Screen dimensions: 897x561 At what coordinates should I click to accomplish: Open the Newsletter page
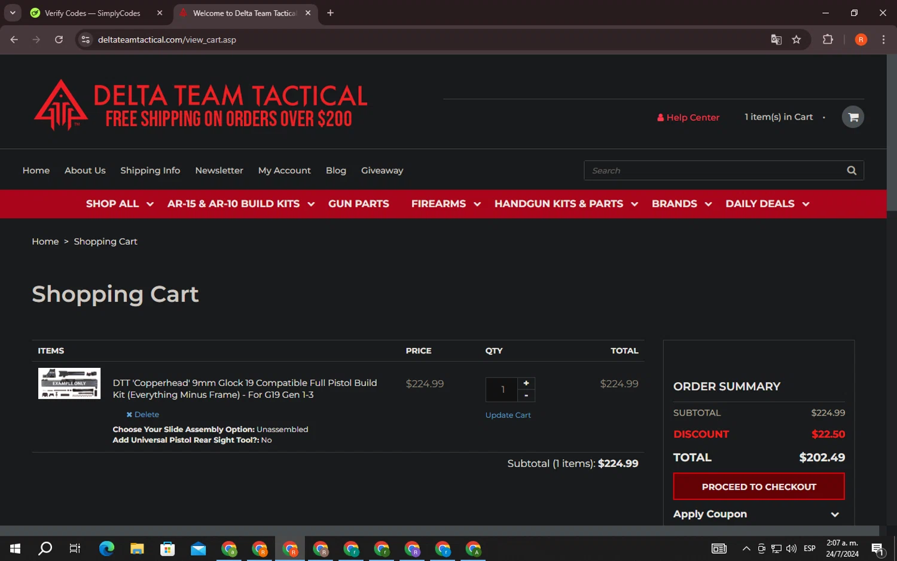click(219, 170)
